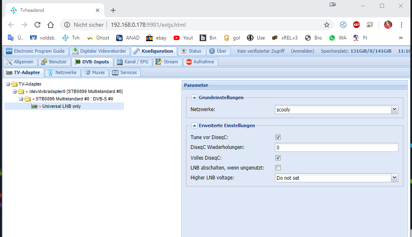Click the DiseqC Wiederholungen input field
412x237 pixels.
[337, 147]
